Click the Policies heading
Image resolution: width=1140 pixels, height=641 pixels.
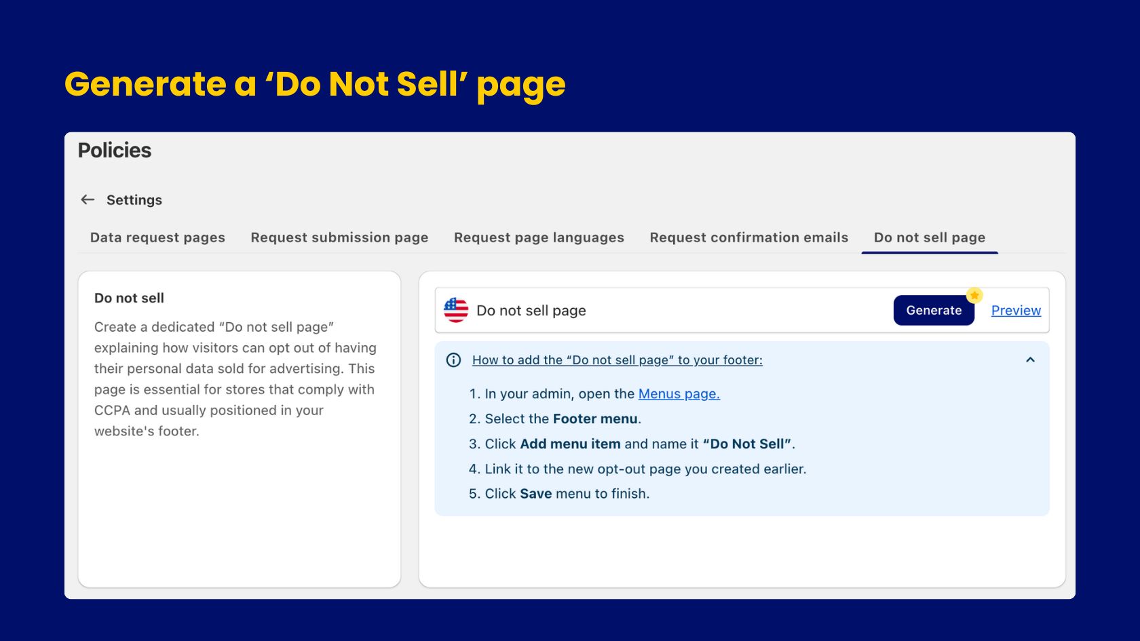(x=114, y=151)
